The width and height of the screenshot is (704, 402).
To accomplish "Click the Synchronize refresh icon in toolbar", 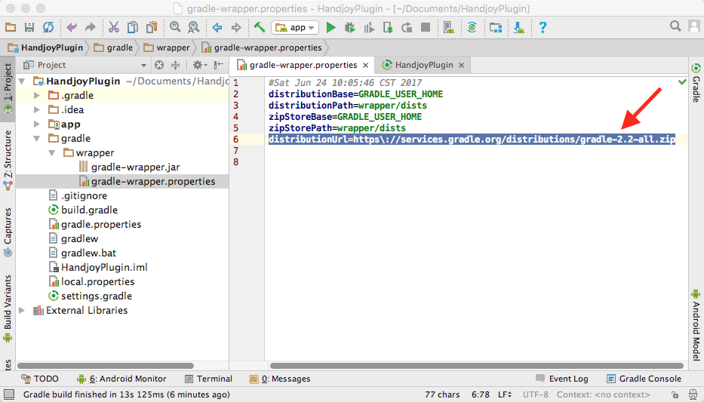I will (48, 28).
